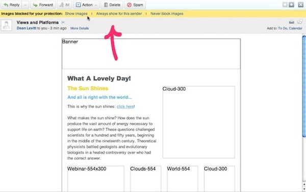Click the scrollbar down arrow

click(x=304, y=189)
